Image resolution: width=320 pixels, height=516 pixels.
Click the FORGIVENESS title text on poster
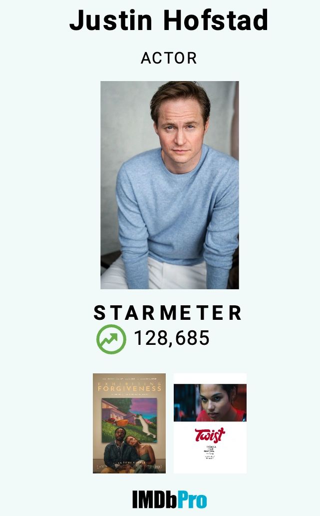129,388
